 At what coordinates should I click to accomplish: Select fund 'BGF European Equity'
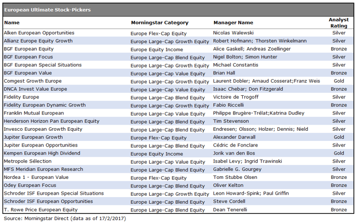click(29, 49)
